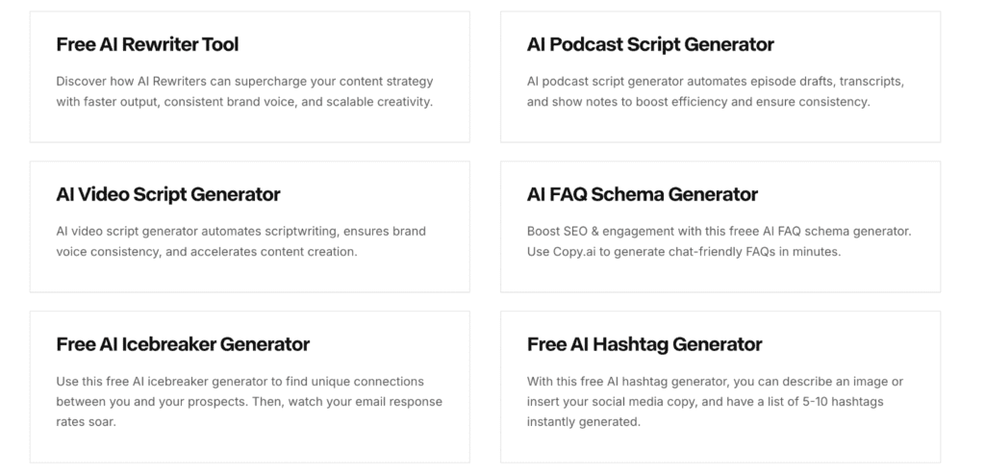Image resolution: width=985 pixels, height=475 pixels.
Task: Select the AI Video Script Generator card
Action: tap(250, 227)
